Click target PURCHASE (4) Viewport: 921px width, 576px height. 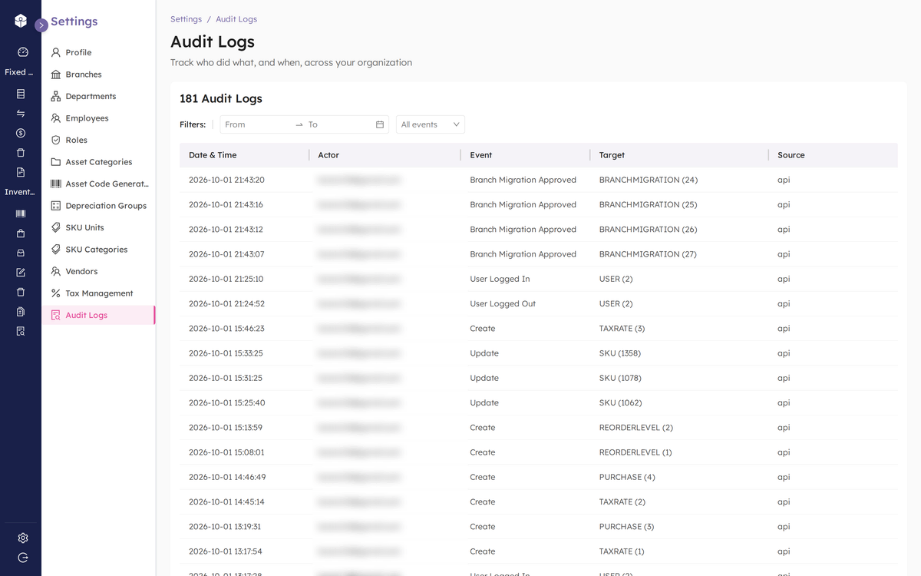(627, 477)
